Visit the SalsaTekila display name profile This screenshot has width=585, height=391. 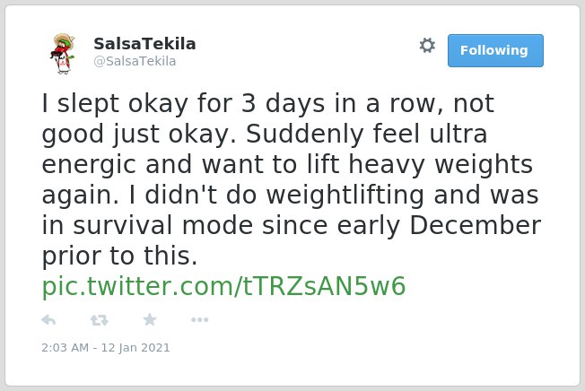pyautogui.click(x=144, y=44)
